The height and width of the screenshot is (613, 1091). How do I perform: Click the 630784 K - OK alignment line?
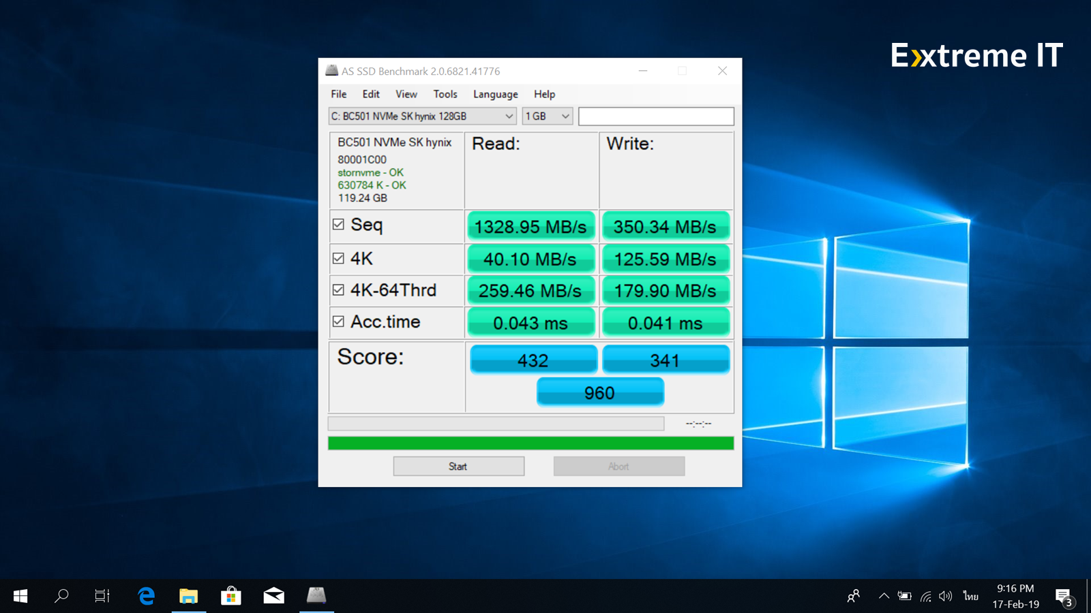click(x=372, y=185)
